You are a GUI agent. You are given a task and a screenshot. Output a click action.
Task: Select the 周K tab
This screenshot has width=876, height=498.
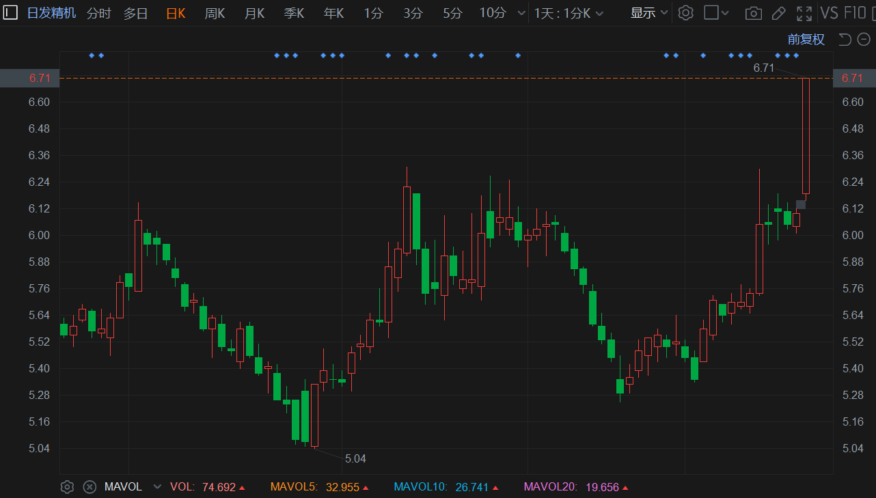pyautogui.click(x=215, y=13)
